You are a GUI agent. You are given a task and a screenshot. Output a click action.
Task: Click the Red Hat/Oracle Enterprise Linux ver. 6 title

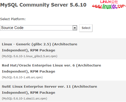point(51,68)
